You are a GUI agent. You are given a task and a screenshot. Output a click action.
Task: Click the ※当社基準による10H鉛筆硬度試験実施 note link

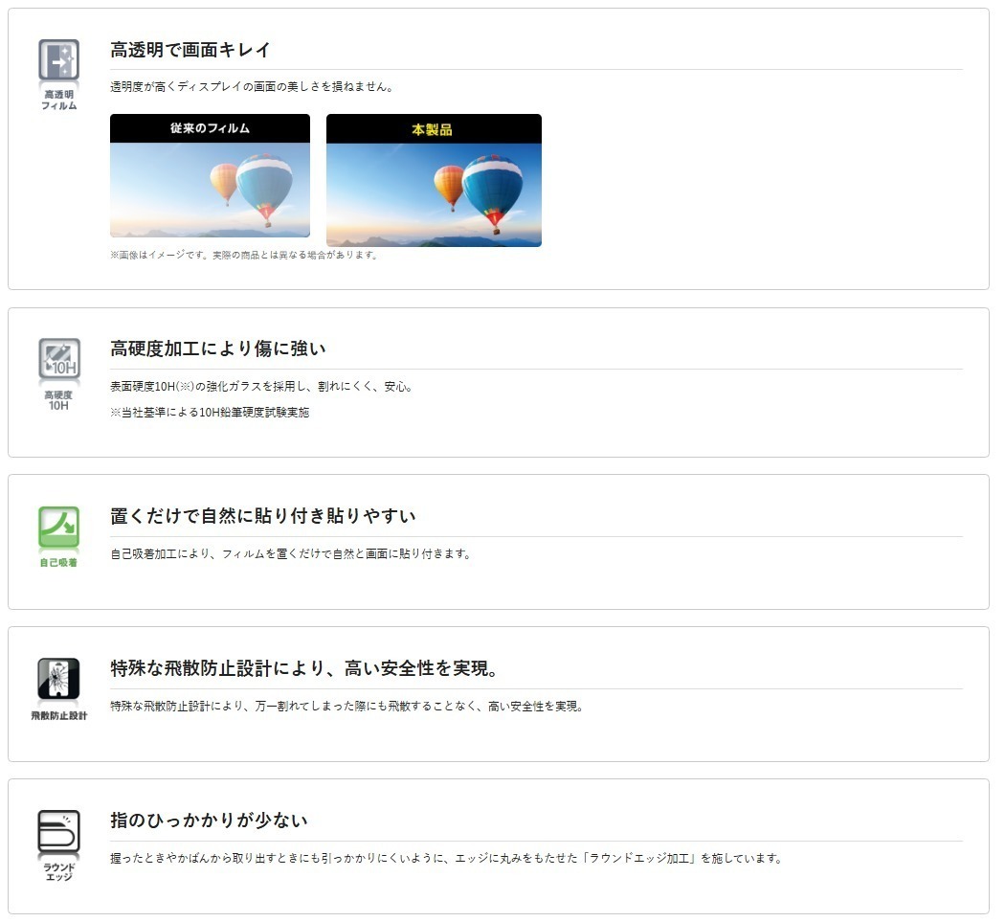click(212, 412)
